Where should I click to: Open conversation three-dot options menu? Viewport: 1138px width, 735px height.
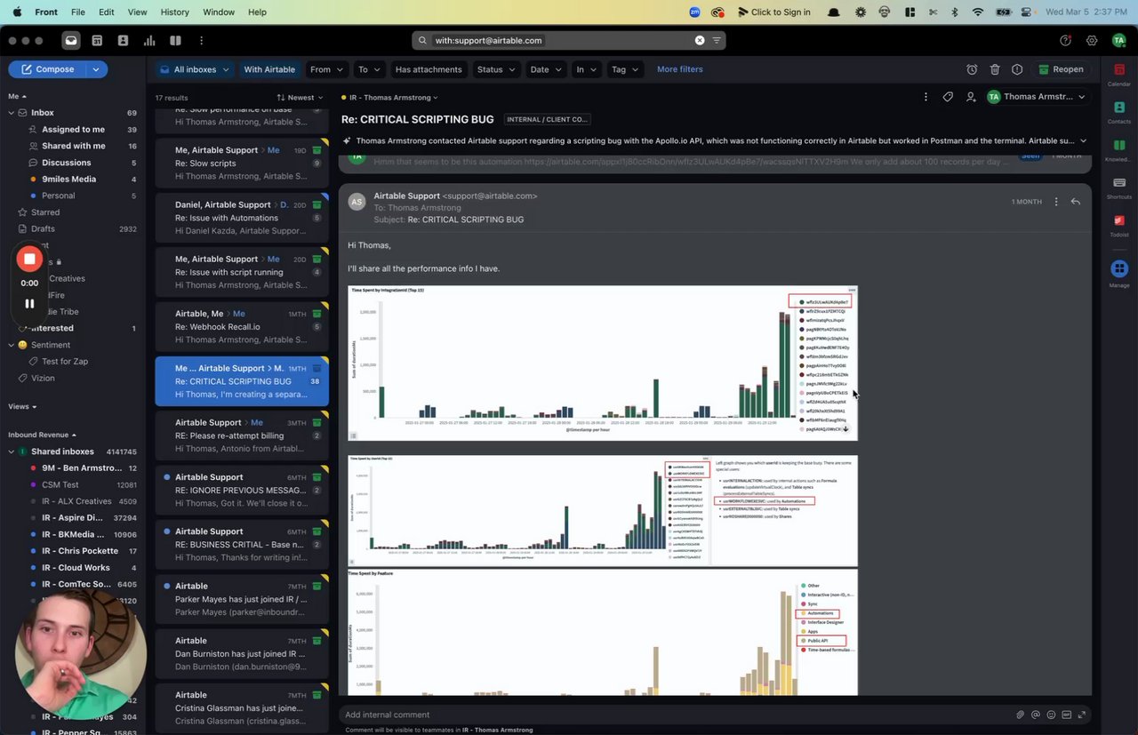coord(926,97)
